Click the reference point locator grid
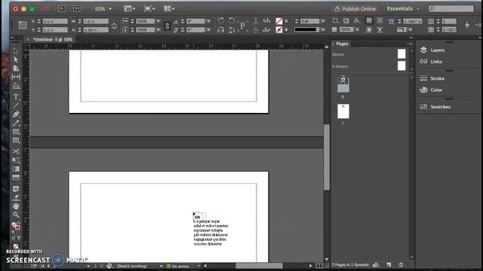The width and height of the screenshot is (483, 271). pos(23,25)
